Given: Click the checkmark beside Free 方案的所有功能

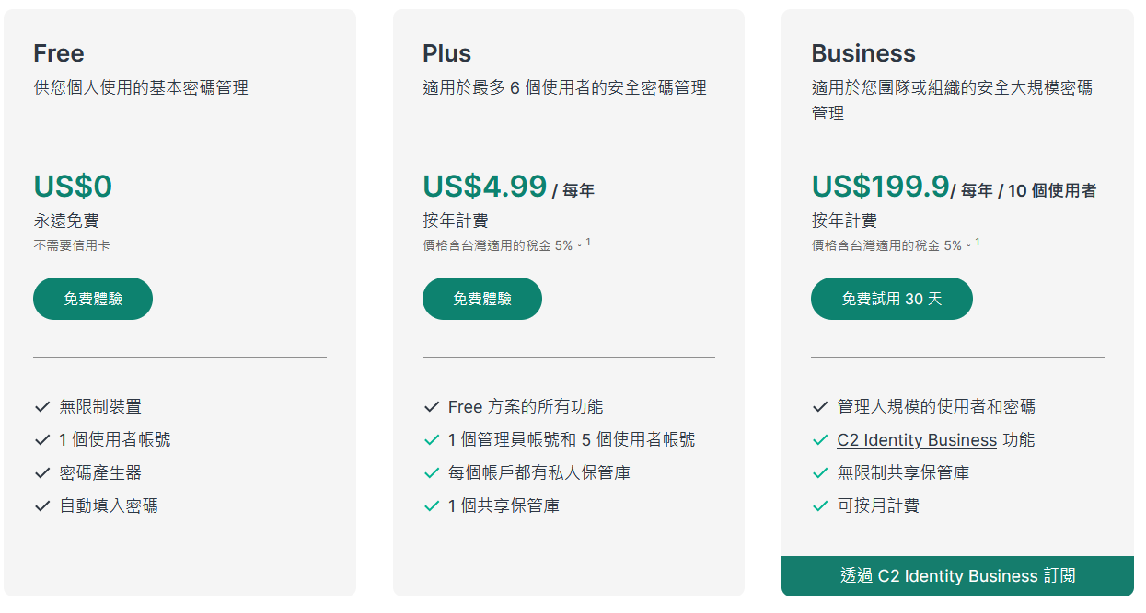Looking at the screenshot, I should tap(432, 407).
